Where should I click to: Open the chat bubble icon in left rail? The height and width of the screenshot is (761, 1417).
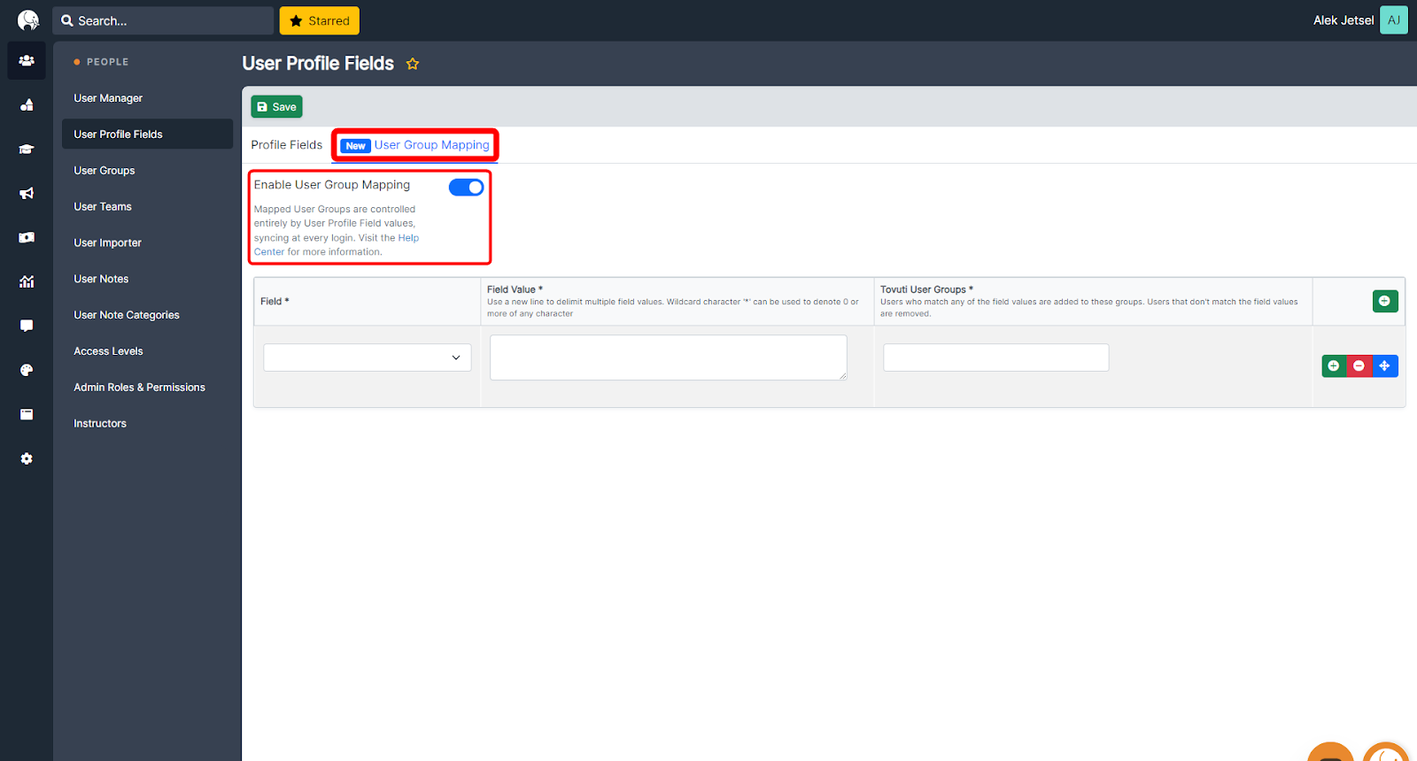point(27,326)
